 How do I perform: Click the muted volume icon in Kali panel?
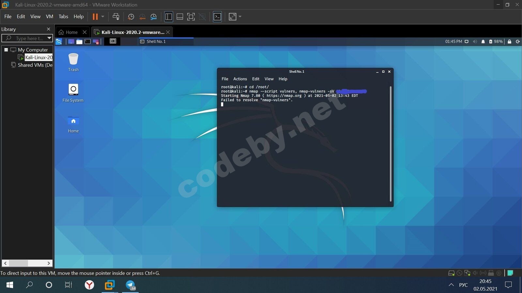pyautogui.click(x=475, y=41)
